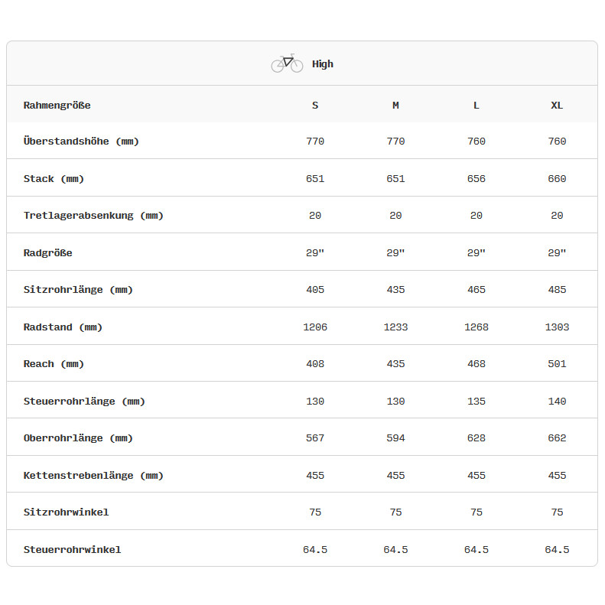605x605 pixels.
Task: Click the Radgröße row label
Action: click(x=48, y=253)
